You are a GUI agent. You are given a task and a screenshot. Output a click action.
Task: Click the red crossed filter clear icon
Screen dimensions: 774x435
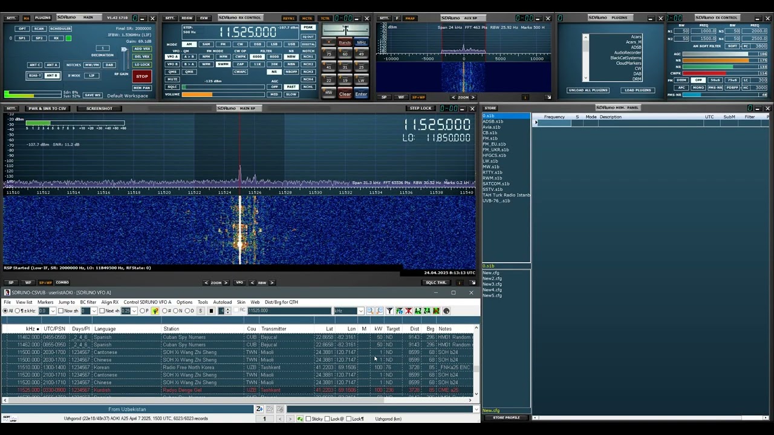click(409, 311)
